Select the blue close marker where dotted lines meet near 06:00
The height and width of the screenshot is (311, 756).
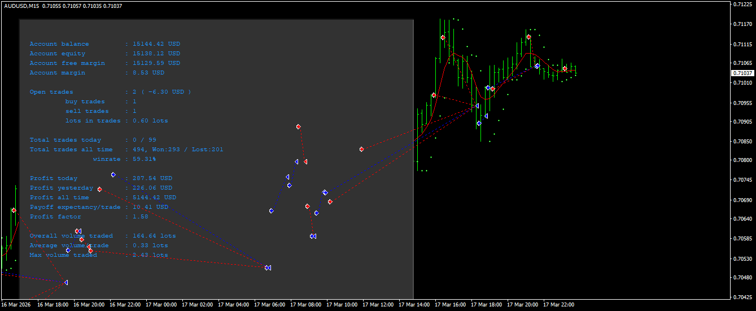(x=268, y=268)
